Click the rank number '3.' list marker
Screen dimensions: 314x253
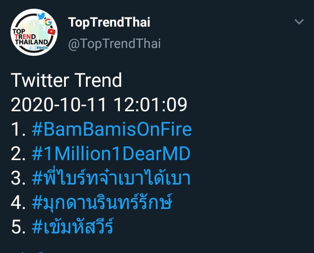click(18, 179)
